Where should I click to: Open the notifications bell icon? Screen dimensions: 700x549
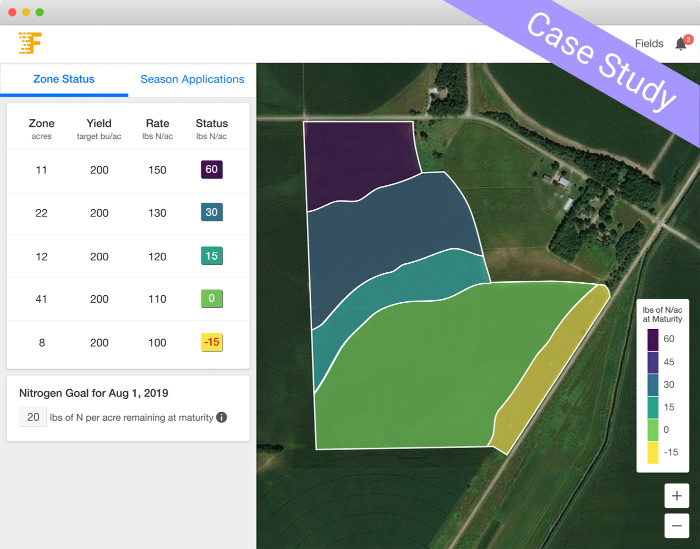click(681, 44)
